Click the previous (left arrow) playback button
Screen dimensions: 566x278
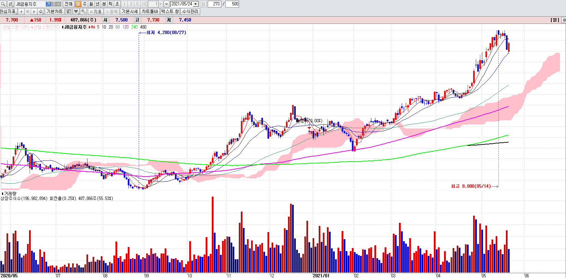click(21, 12)
